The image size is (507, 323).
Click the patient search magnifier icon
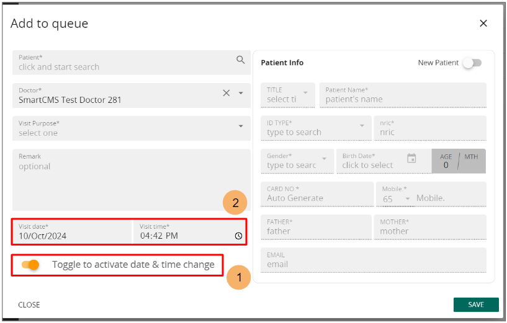pyautogui.click(x=240, y=60)
